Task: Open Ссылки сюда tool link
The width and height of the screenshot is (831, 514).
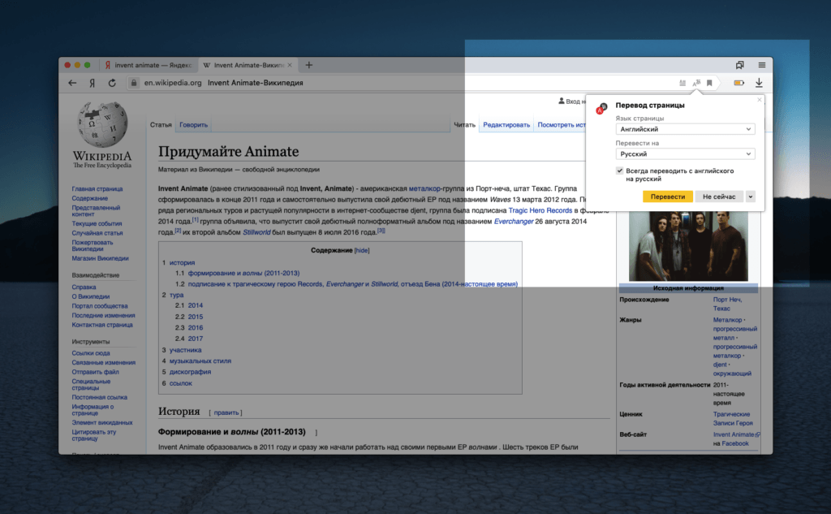Action: tap(91, 353)
